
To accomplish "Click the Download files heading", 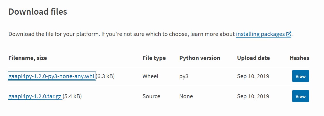I will coord(38,12).
